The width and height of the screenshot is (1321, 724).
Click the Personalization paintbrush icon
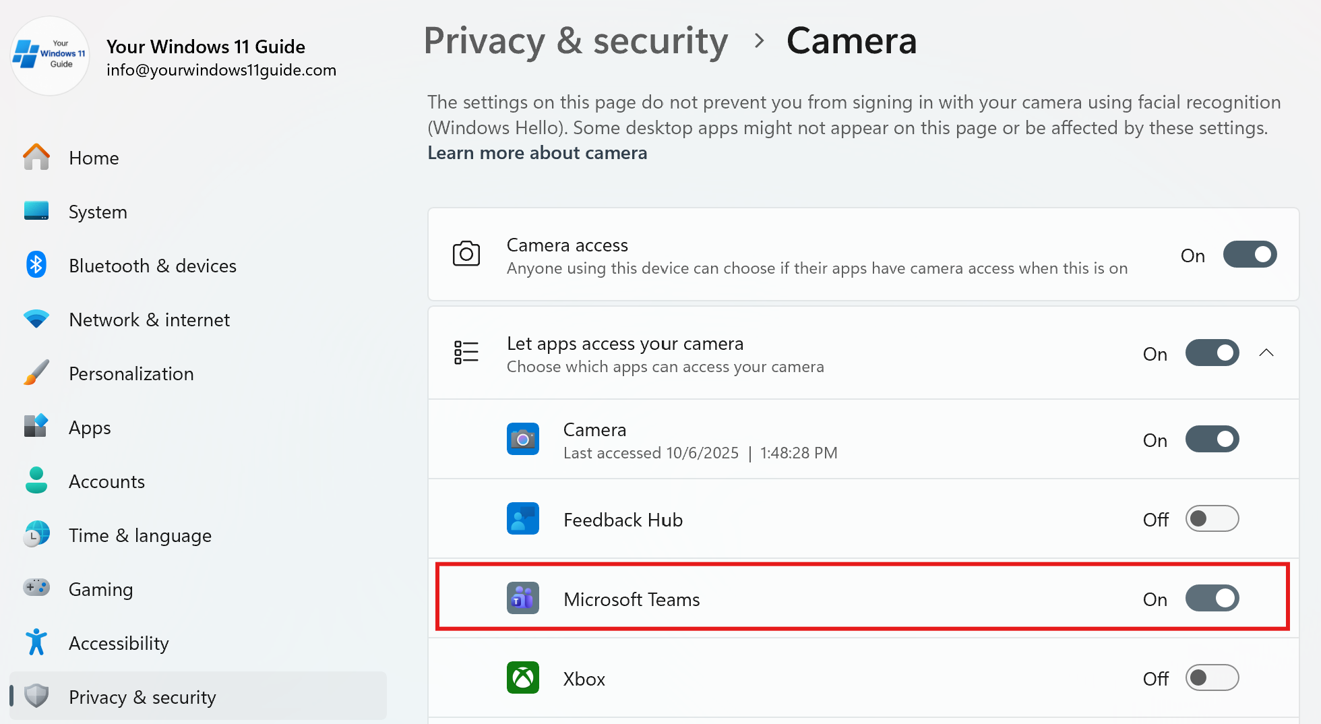[x=36, y=373]
